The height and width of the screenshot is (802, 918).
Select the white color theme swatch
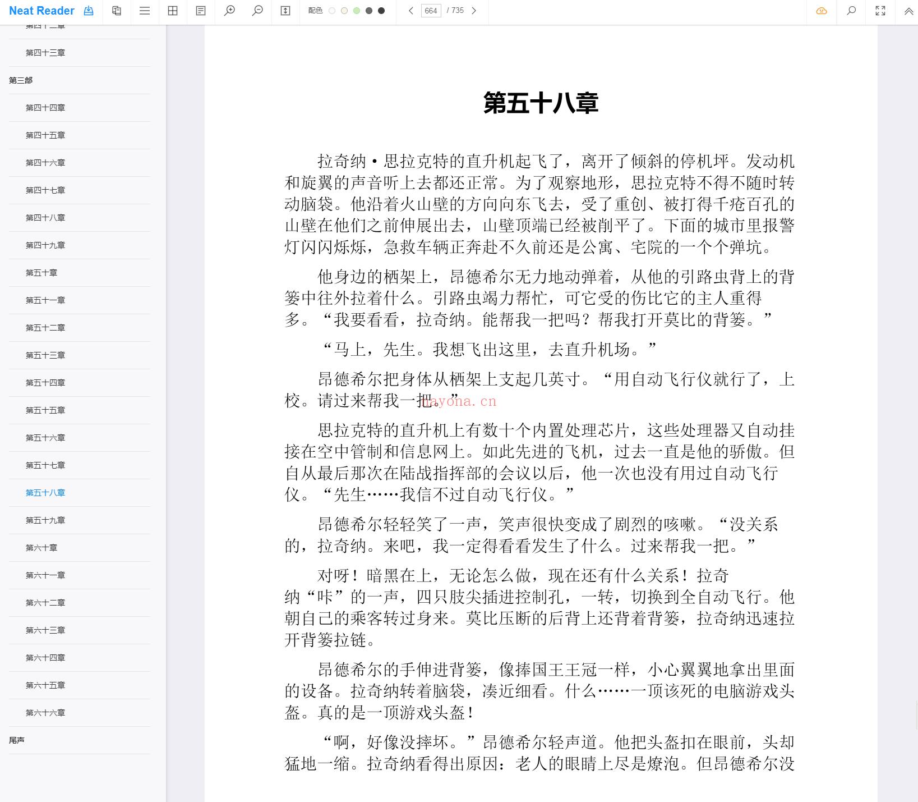pyautogui.click(x=332, y=11)
